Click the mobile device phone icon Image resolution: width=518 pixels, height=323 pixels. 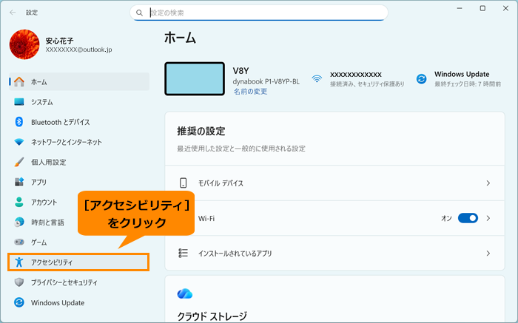(x=184, y=183)
